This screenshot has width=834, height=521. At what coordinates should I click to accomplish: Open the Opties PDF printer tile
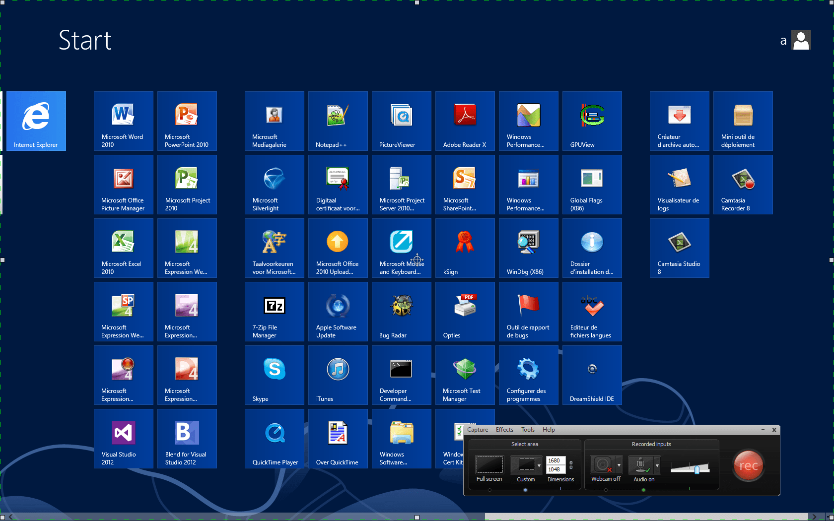point(465,312)
